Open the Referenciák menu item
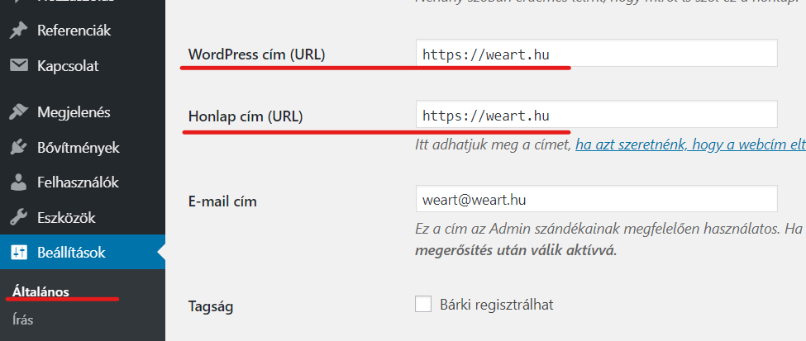Screen dimensions: 806x341 click(x=74, y=31)
